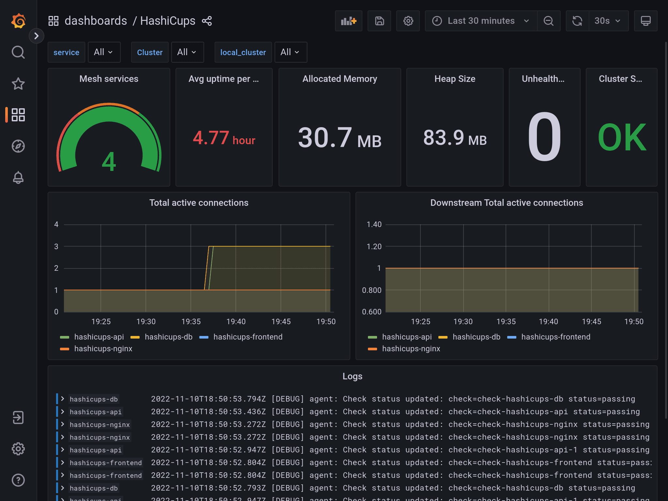Zoom out on the time range
This screenshot has width=668, height=501.
(x=549, y=21)
